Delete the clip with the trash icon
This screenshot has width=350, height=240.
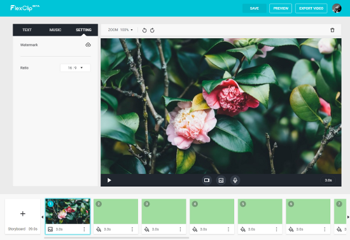tap(332, 30)
